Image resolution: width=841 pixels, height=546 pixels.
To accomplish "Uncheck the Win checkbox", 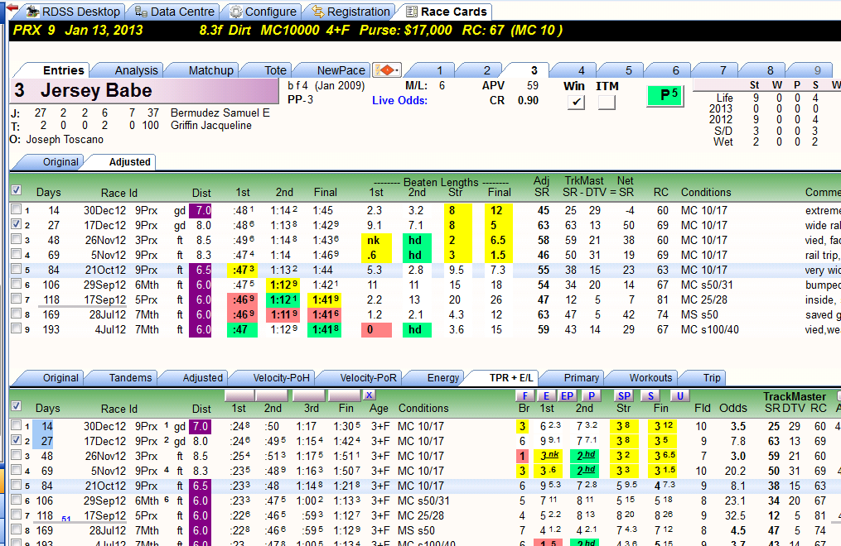I will click(x=576, y=102).
